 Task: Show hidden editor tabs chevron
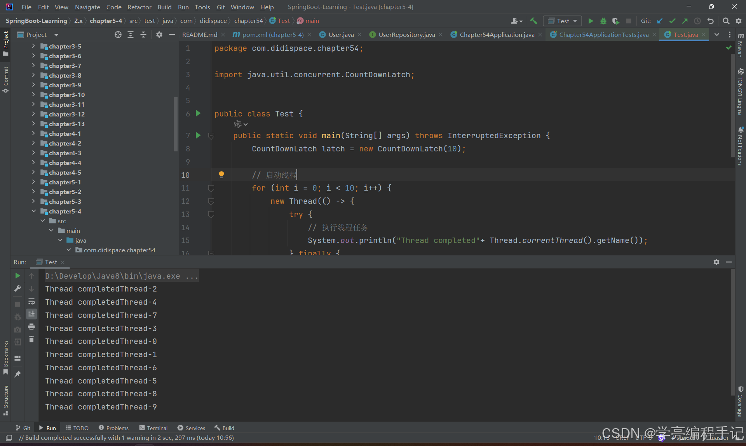point(717,35)
